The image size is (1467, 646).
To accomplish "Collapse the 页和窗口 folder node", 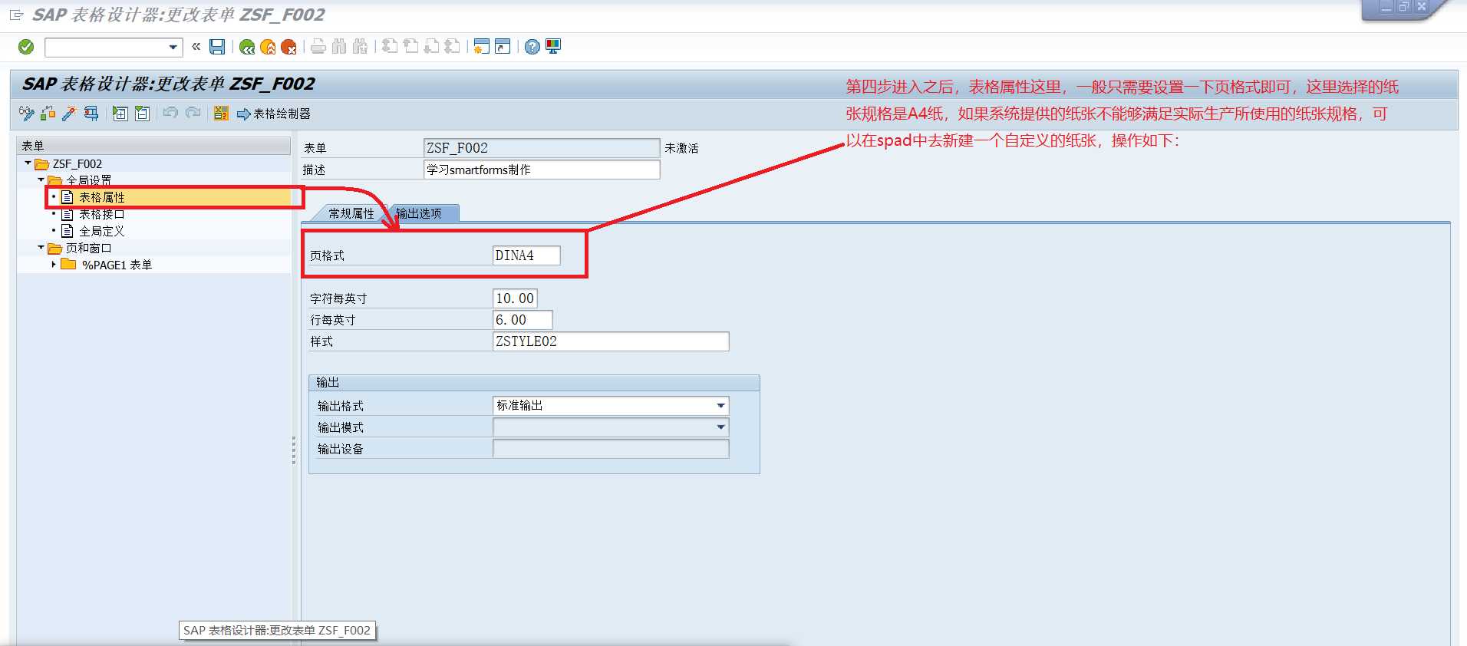I will (41, 247).
